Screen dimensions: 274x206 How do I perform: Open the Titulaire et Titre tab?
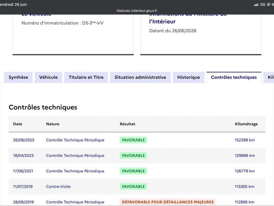click(86, 77)
